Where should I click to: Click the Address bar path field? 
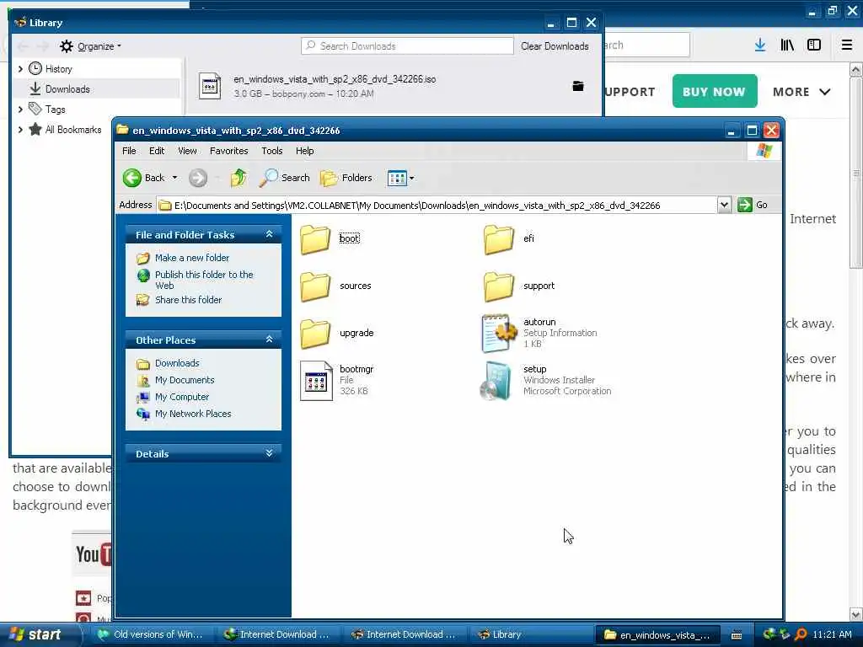pyautogui.click(x=437, y=206)
